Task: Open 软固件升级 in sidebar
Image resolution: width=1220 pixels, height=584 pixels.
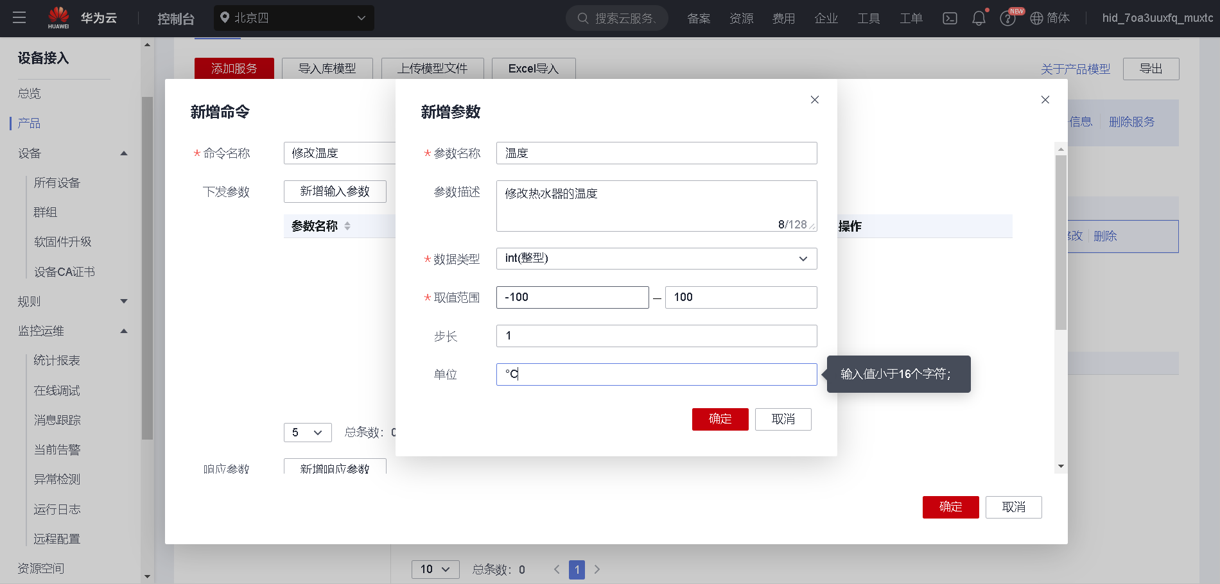Action: tap(63, 242)
